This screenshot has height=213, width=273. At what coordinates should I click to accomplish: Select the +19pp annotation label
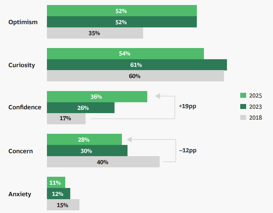coord(187,106)
